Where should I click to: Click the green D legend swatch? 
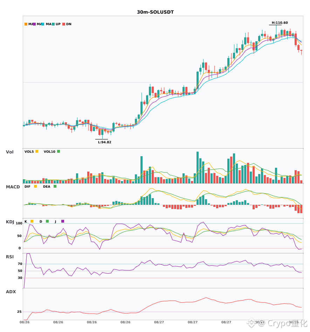tap(47, 221)
